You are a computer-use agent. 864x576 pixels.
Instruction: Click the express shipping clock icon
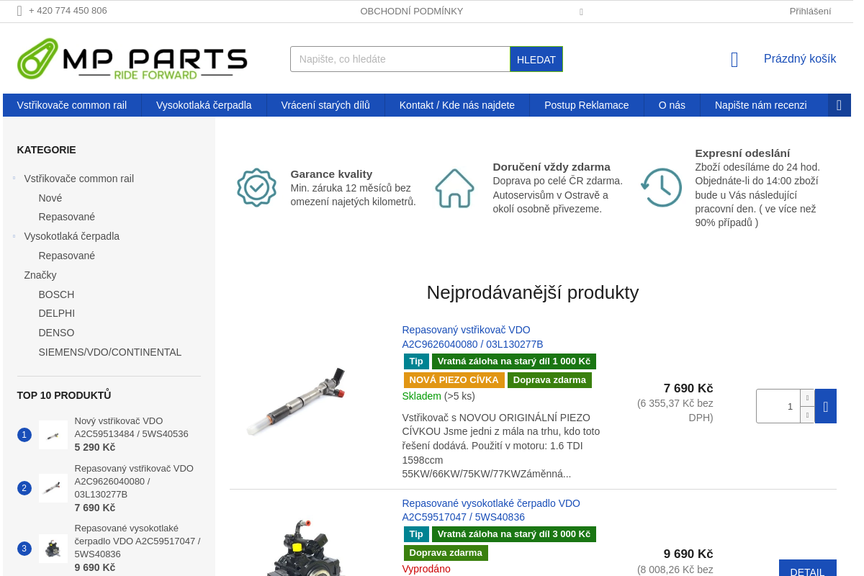(x=661, y=187)
